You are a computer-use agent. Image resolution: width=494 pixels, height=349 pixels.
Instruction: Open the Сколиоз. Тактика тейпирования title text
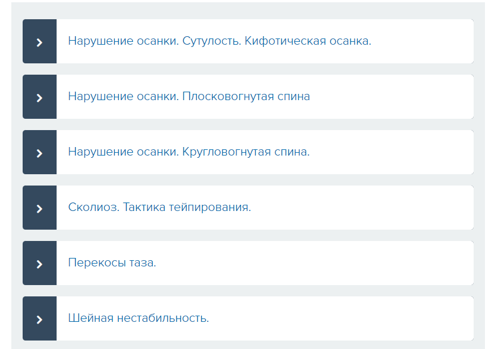[x=160, y=207]
